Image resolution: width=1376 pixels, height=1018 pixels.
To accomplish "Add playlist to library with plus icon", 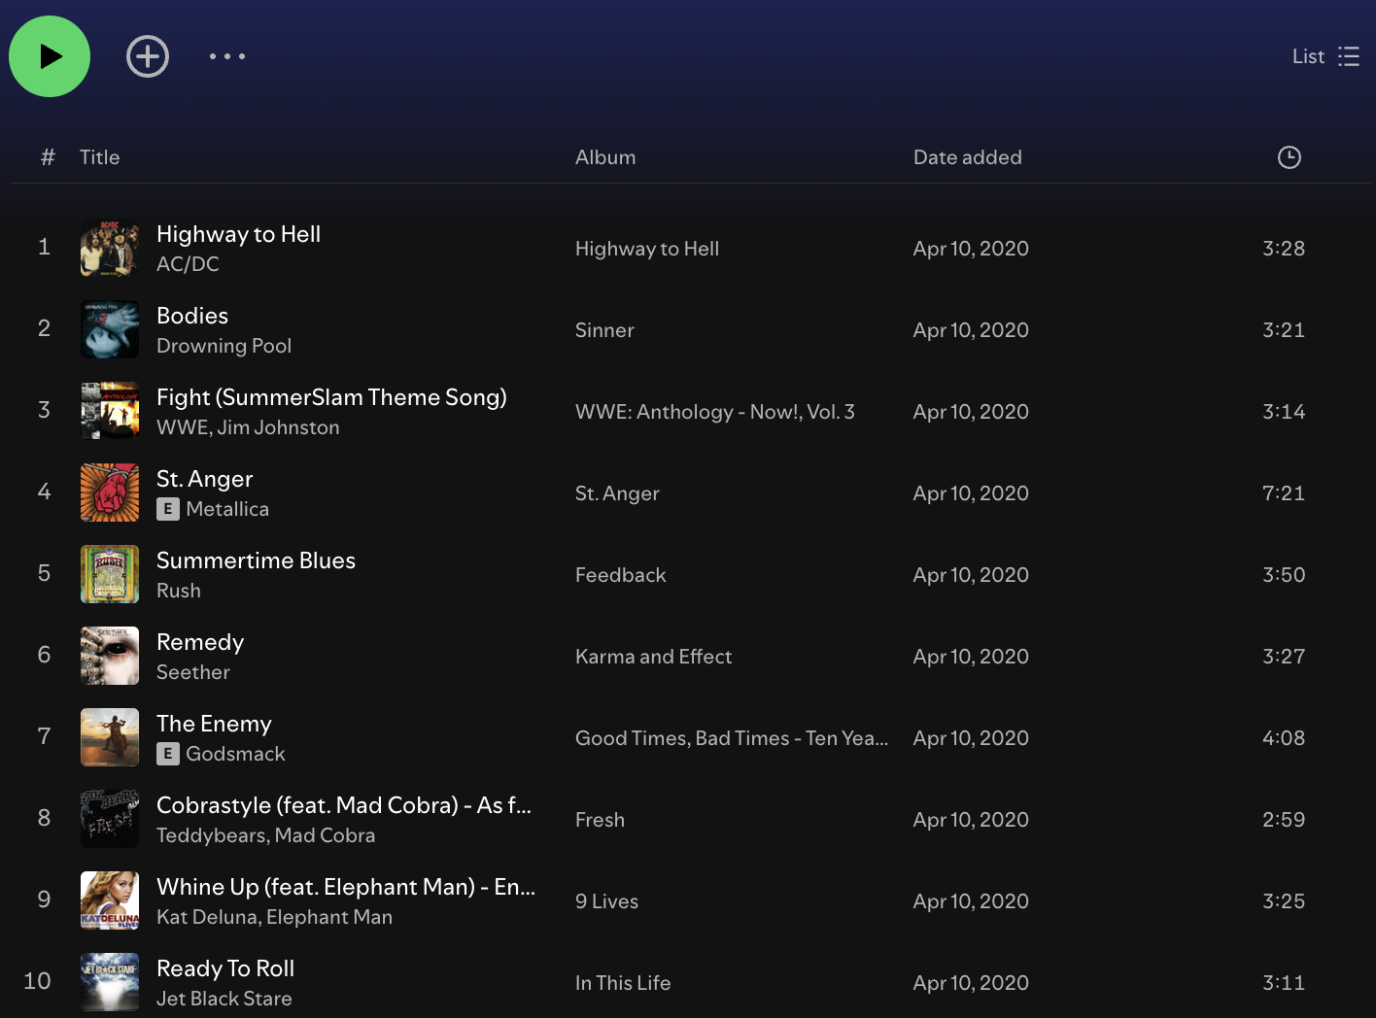I will [148, 56].
